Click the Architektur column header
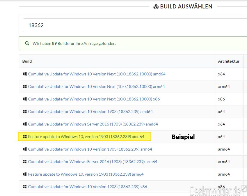 [x=229, y=61]
